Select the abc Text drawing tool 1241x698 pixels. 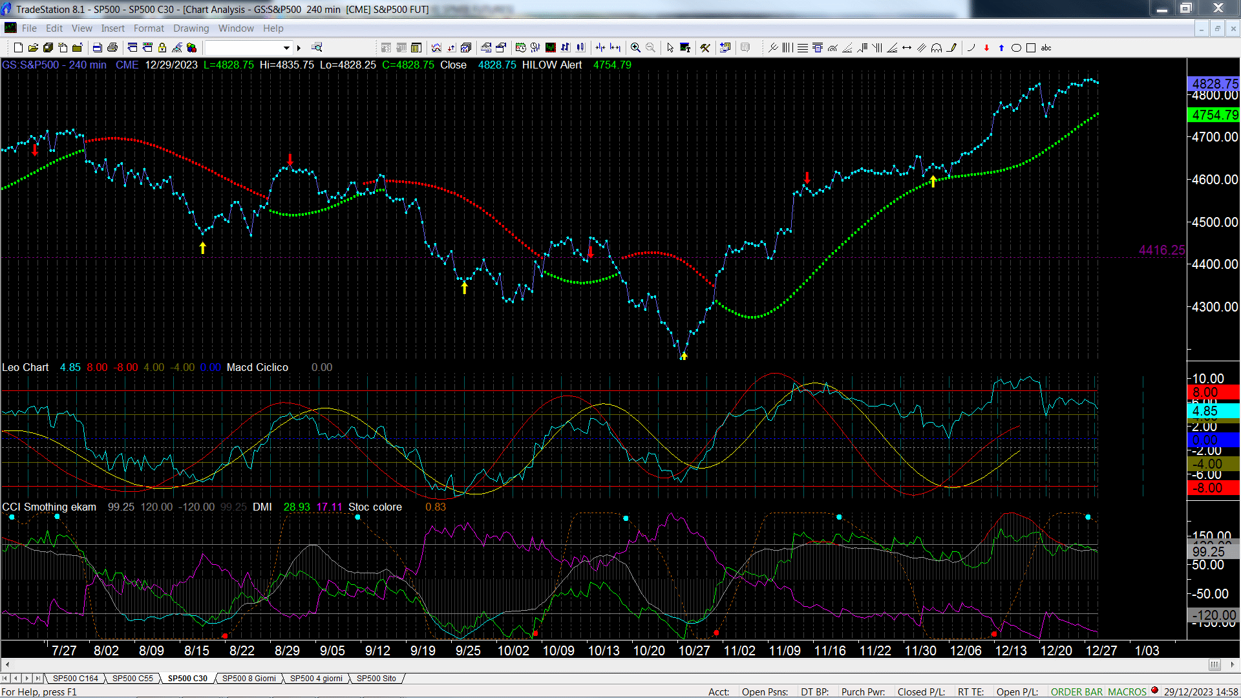click(1046, 48)
